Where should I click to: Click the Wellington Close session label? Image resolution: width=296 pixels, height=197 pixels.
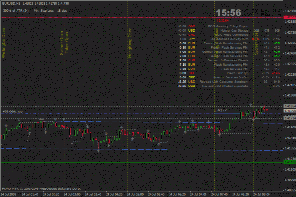tap(216, 43)
